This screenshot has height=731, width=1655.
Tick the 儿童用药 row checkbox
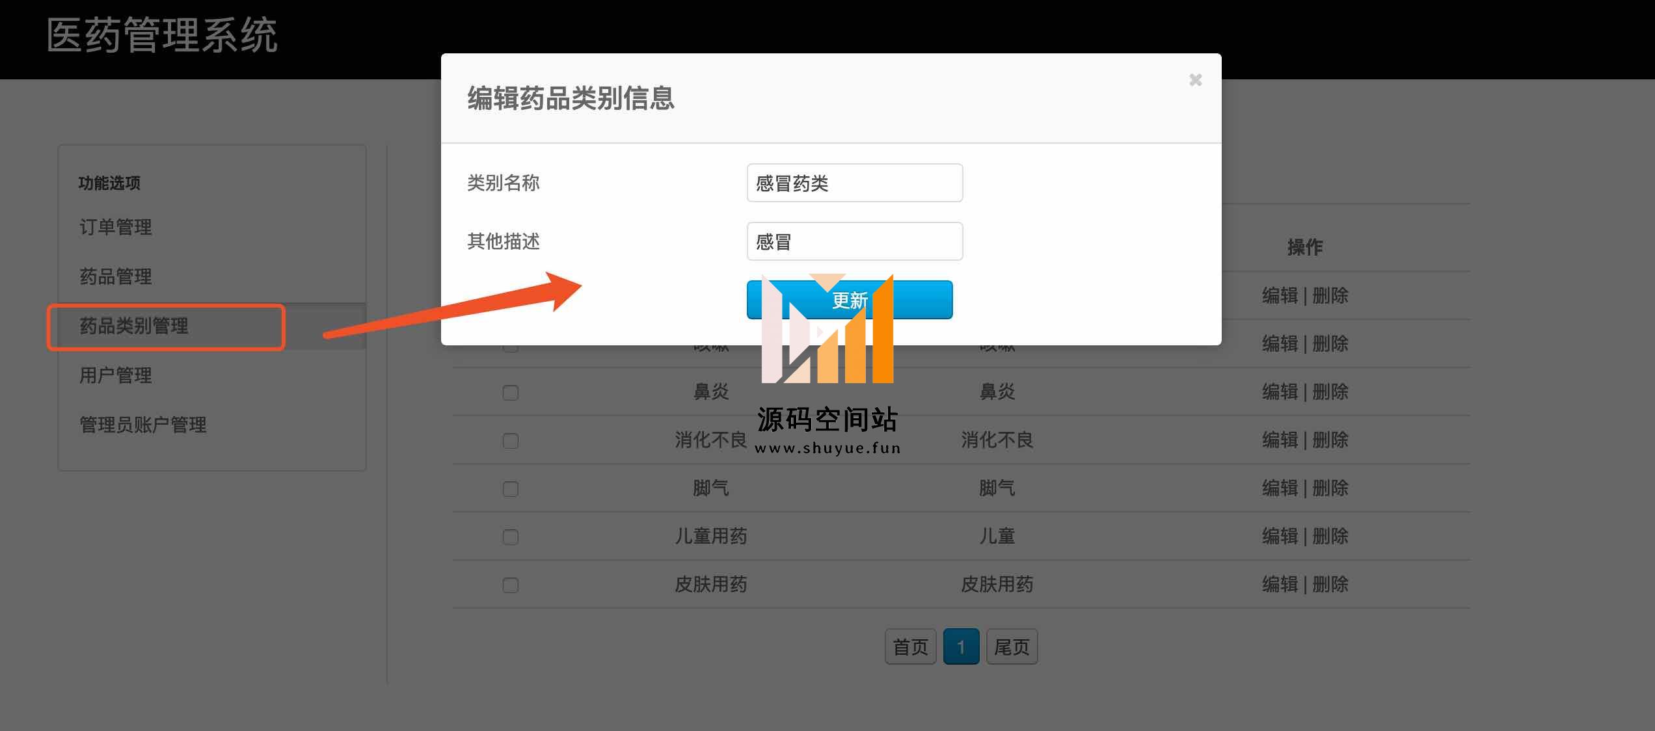[511, 537]
